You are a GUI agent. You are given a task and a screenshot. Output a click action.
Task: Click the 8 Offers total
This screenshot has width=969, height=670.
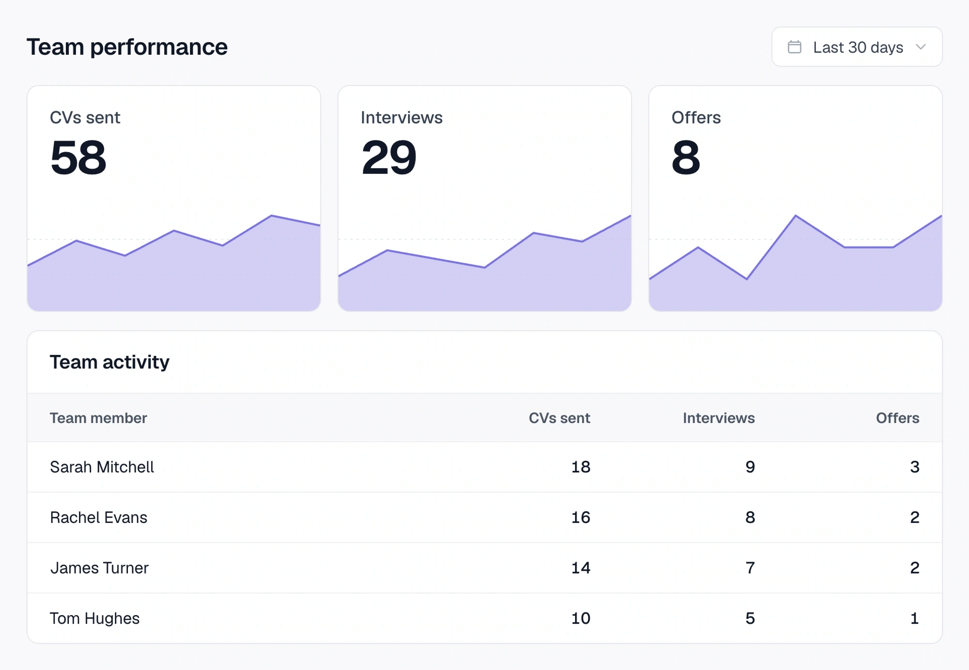[x=686, y=157]
